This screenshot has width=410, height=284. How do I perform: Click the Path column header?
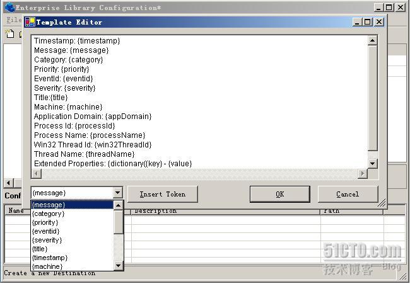pyautogui.click(x=352, y=211)
